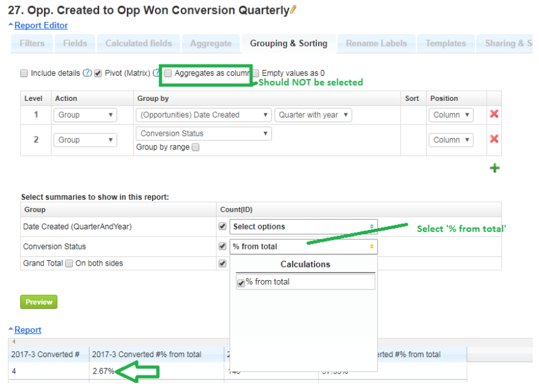Viewport: 539px width, 391px height.
Task: Click help icon next to Pivot (Matrix)
Action: click(x=156, y=73)
